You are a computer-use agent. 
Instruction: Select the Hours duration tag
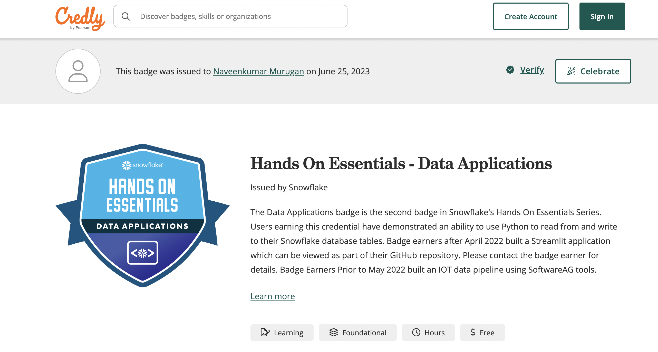pyautogui.click(x=428, y=333)
